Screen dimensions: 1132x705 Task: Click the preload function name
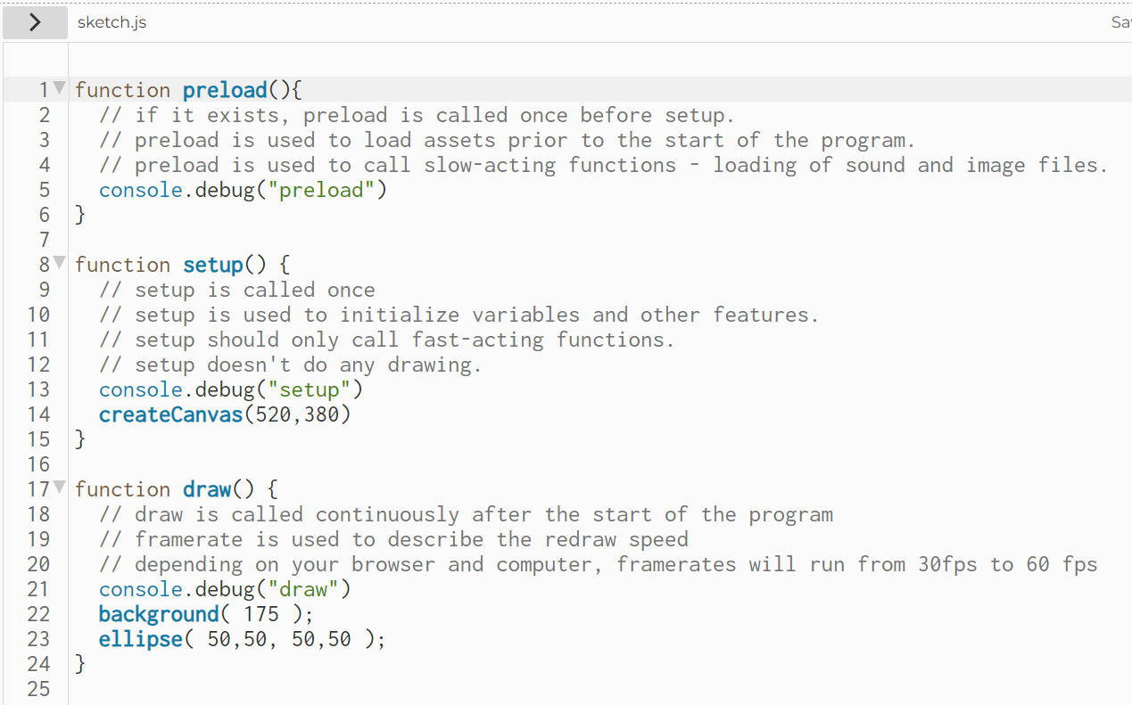[225, 90]
